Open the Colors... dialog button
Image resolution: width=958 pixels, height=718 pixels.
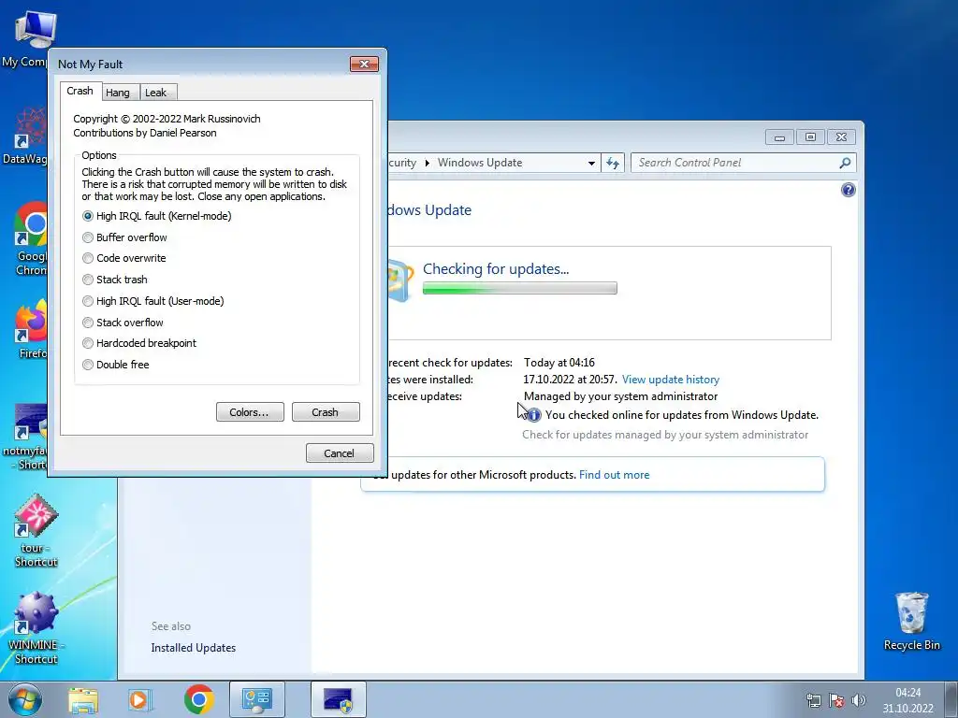(x=250, y=412)
